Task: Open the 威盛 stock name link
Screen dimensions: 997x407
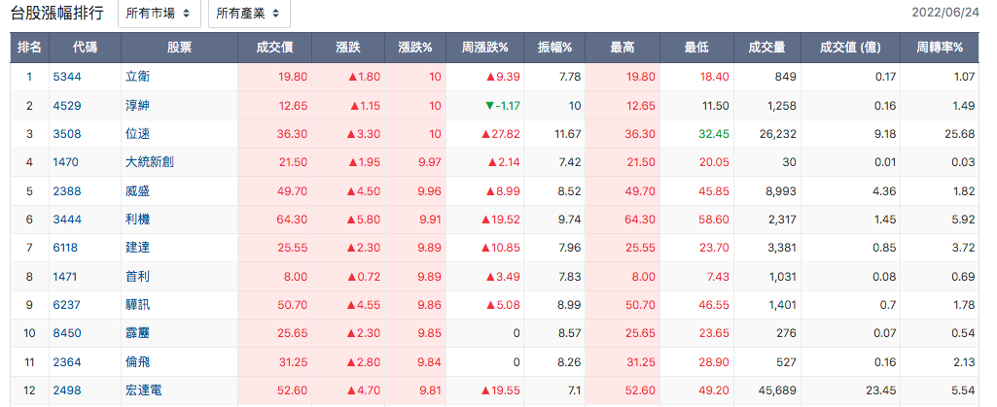Action: pyautogui.click(x=138, y=191)
